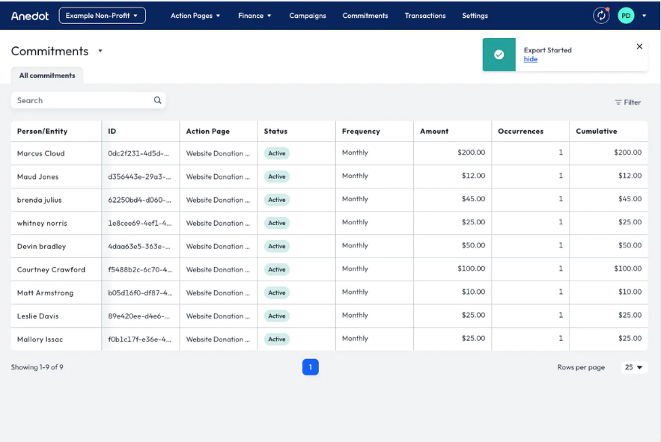Open Settings in the navbar

click(475, 16)
